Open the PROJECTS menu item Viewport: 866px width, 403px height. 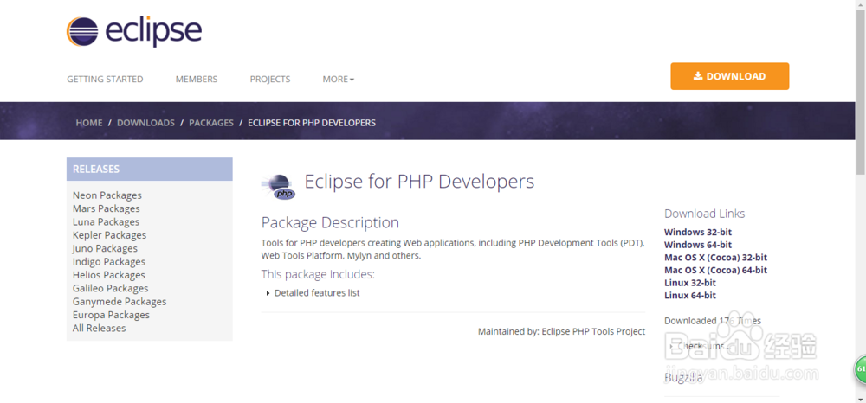pos(270,79)
